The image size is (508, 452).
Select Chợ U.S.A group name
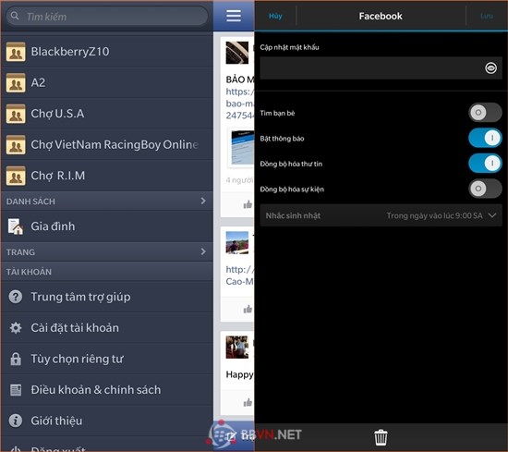(57, 114)
